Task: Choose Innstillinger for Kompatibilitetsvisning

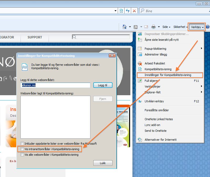Action: (170, 75)
